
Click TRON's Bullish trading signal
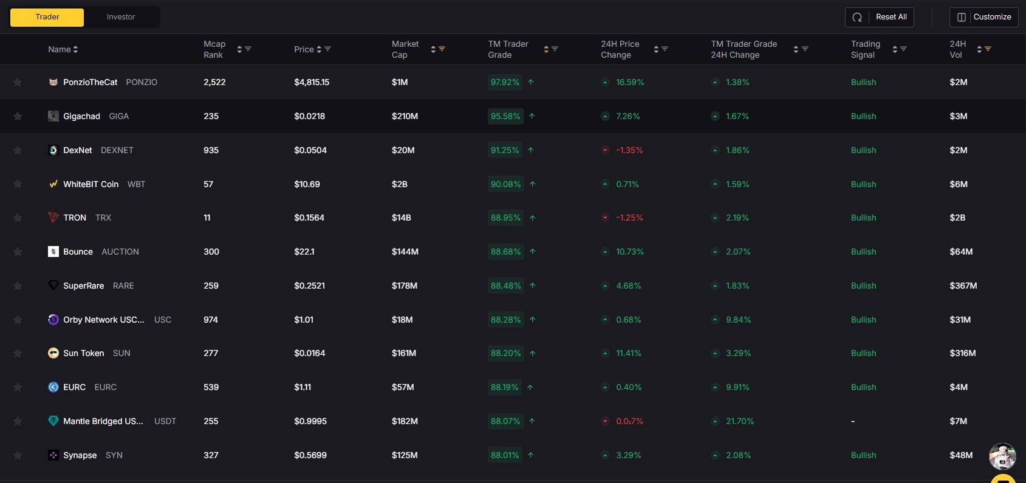863,218
